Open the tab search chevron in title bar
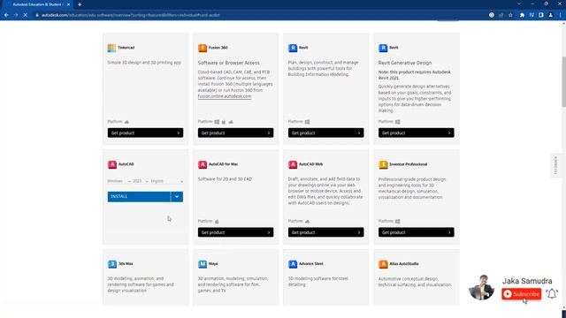The width and height of the screenshot is (566, 318). pos(519,4)
